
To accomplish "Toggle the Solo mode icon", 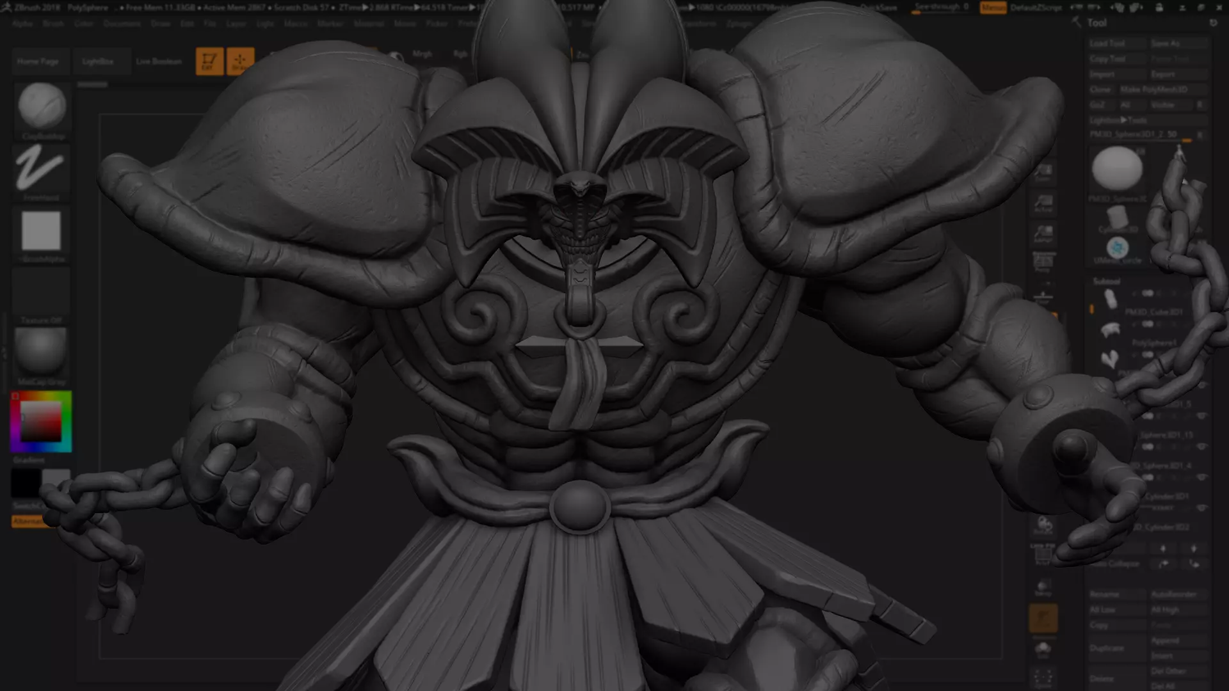I will (x=1043, y=649).
